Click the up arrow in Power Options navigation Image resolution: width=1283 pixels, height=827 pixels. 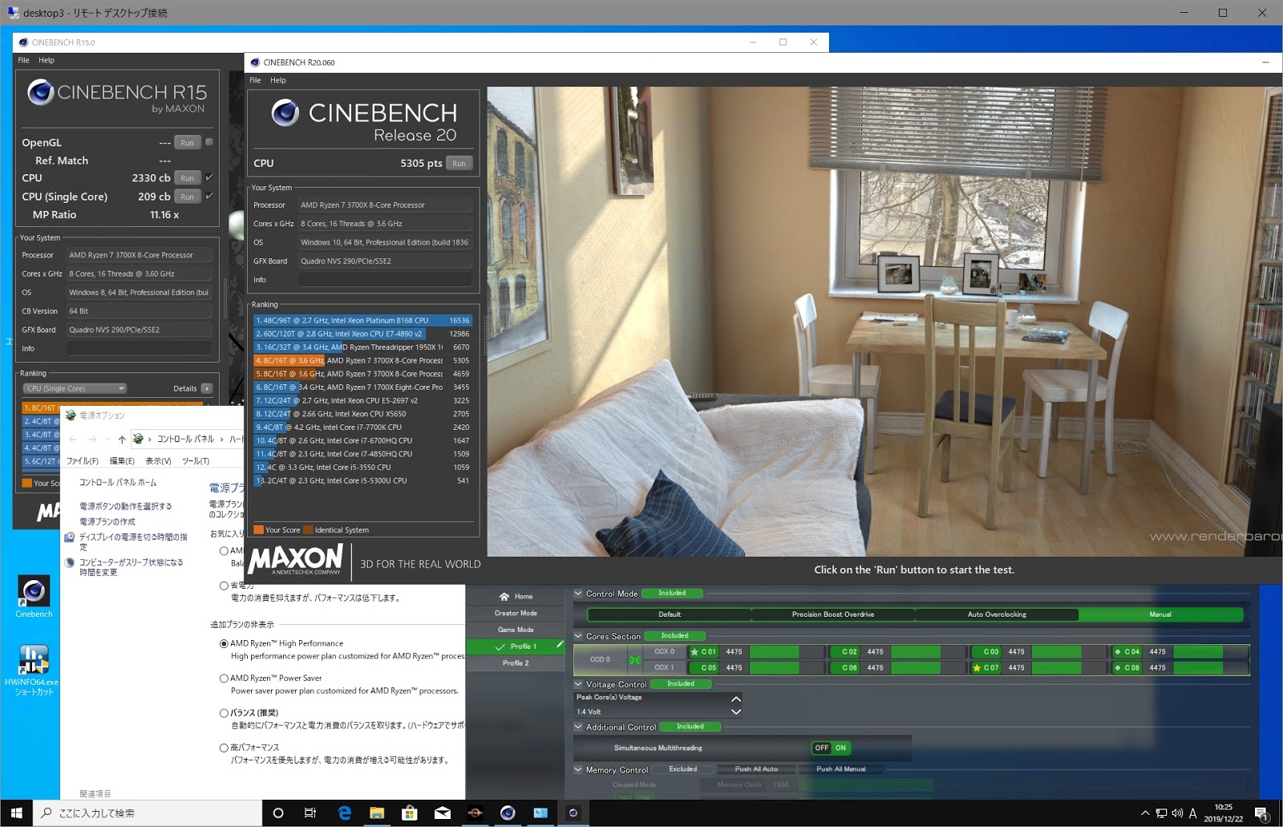point(122,440)
